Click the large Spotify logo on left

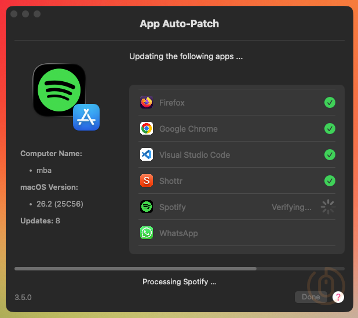point(59,90)
